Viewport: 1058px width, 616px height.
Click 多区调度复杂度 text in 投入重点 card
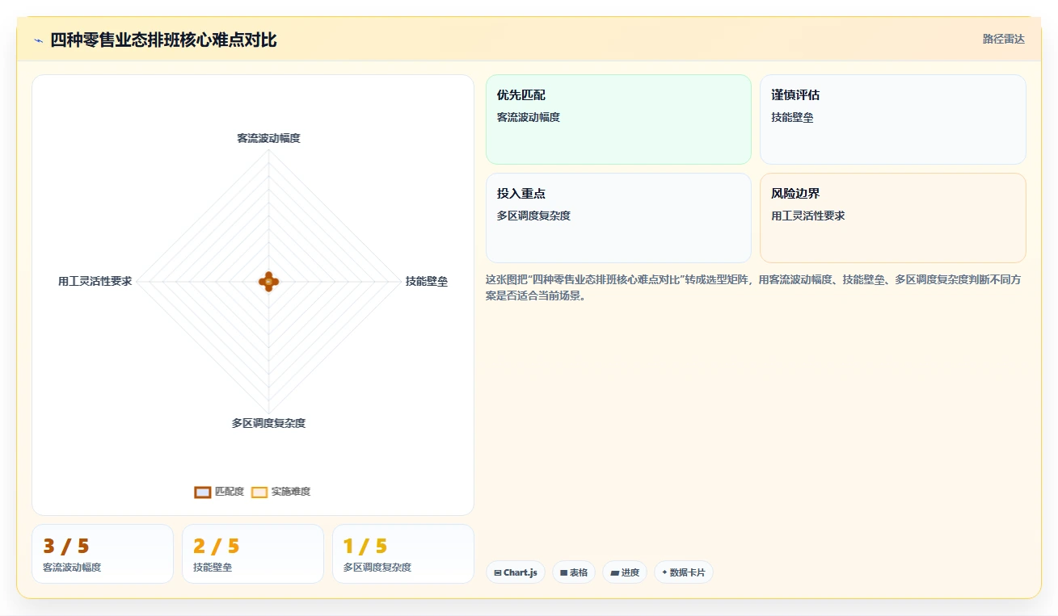[x=533, y=216]
